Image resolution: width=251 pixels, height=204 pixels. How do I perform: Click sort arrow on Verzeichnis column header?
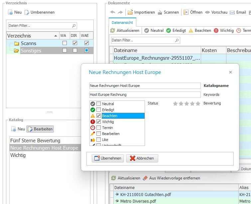56,36
